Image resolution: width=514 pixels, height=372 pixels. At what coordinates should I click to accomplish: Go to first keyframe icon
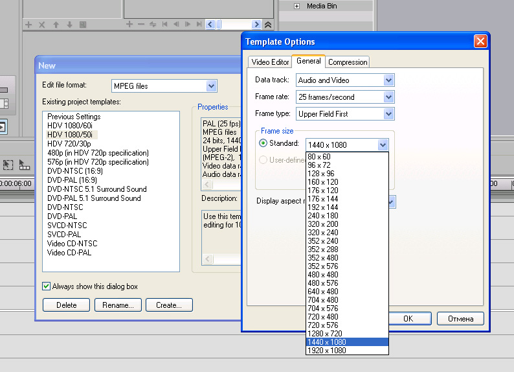[165, 24]
